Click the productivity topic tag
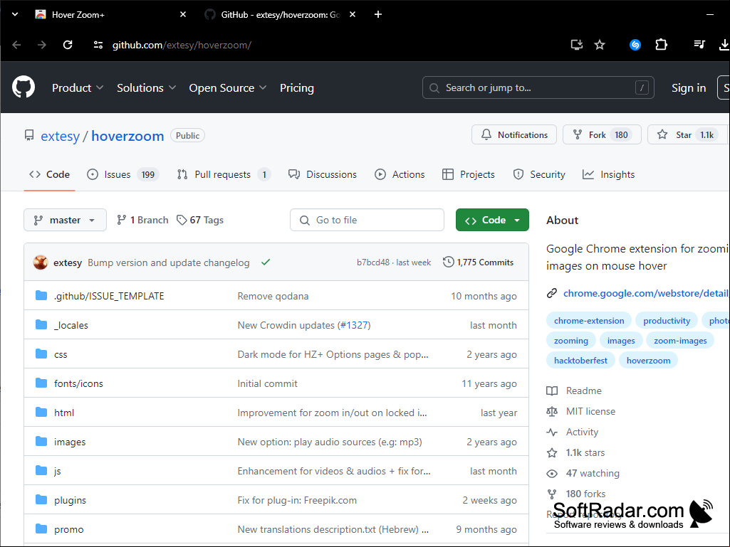Screen dimensions: 730x547 tap(667, 321)
